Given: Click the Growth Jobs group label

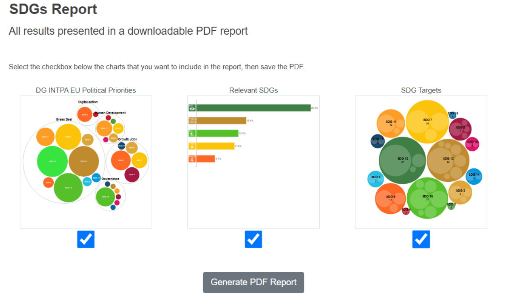Looking at the screenshot, I should [x=128, y=139].
